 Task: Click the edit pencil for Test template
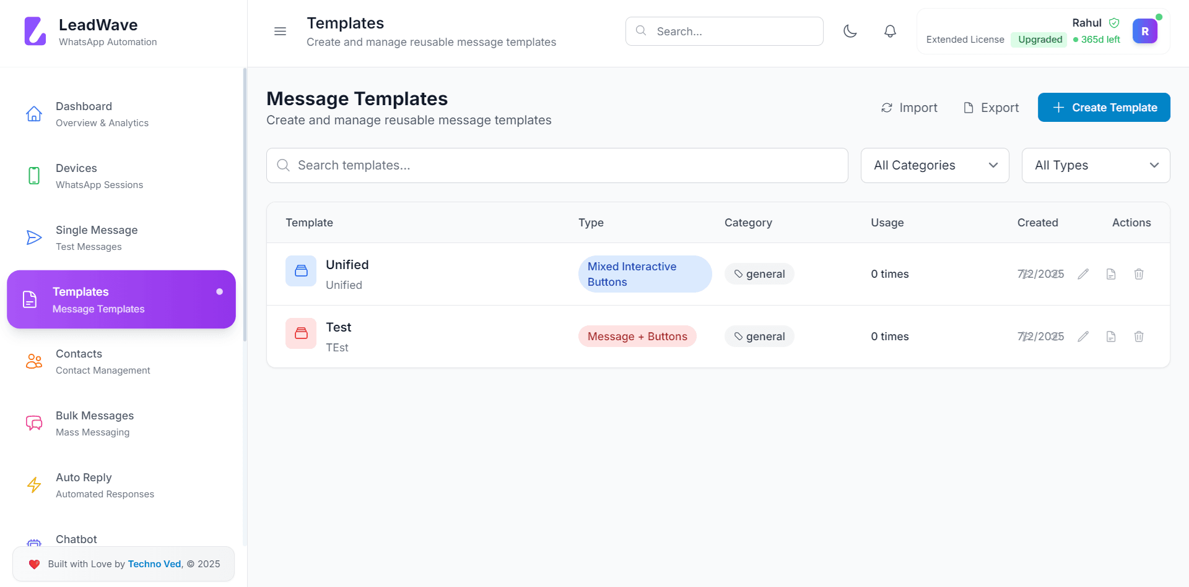(x=1083, y=336)
